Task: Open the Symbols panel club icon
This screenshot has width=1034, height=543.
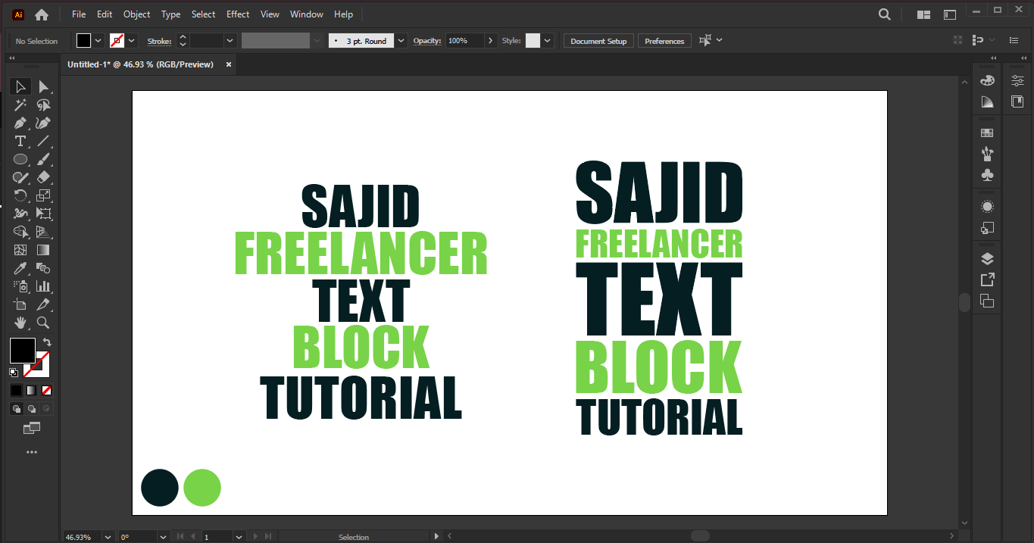Action: click(987, 175)
